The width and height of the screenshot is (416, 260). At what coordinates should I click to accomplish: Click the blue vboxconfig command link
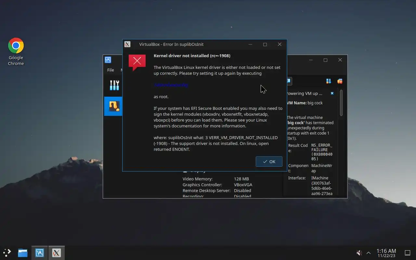coord(171,85)
